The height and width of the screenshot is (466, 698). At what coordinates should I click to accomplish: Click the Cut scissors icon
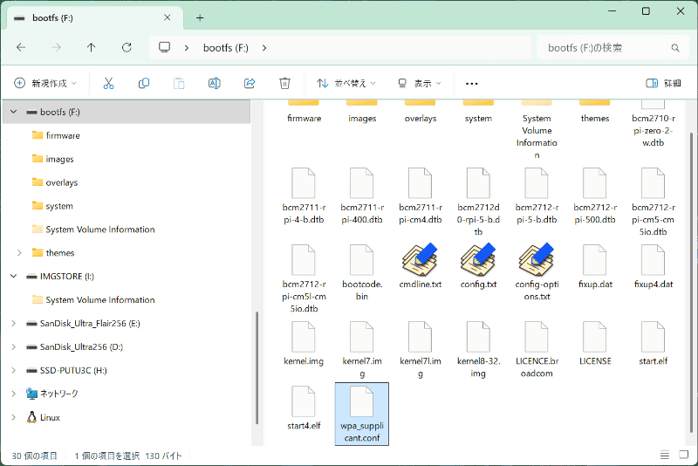coord(108,83)
